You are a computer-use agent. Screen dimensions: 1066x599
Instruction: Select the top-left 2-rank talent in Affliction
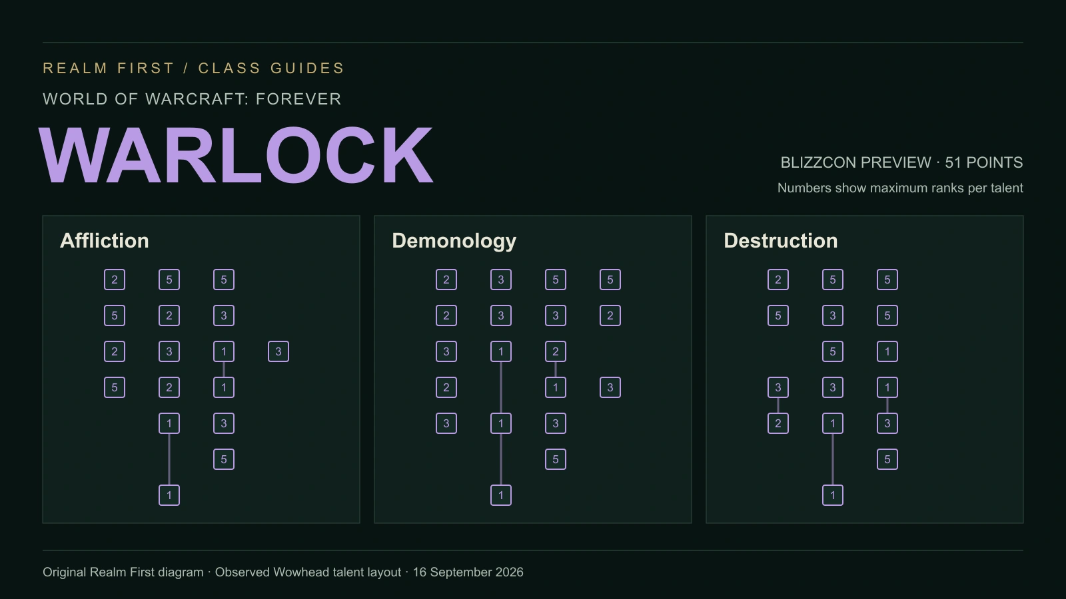pos(115,280)
